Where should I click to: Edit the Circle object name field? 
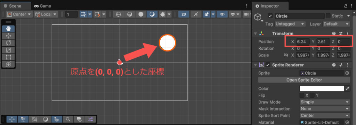pos(299,16)
